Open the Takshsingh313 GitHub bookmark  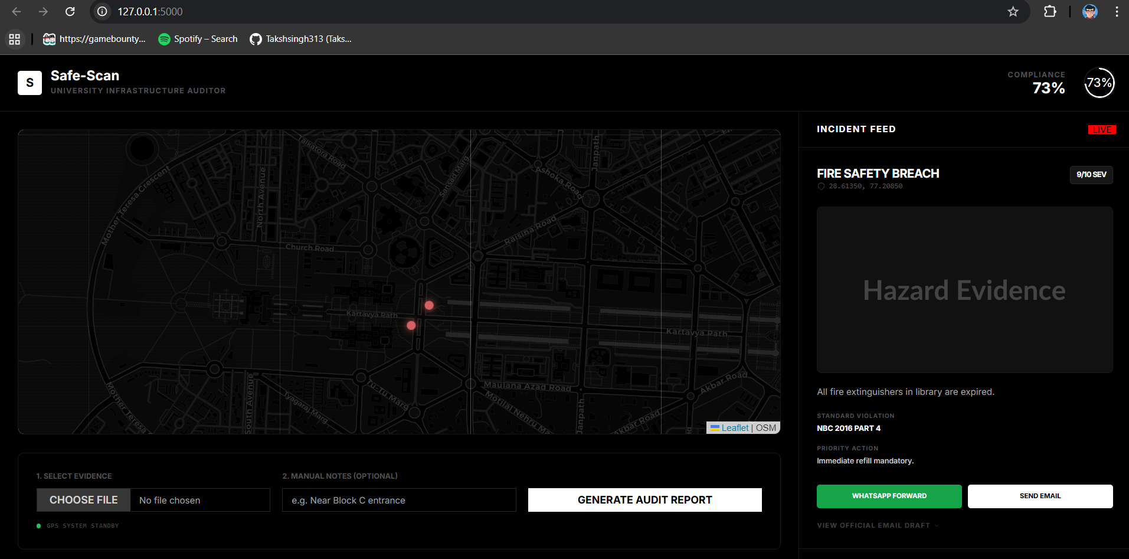tap(300, 39)
